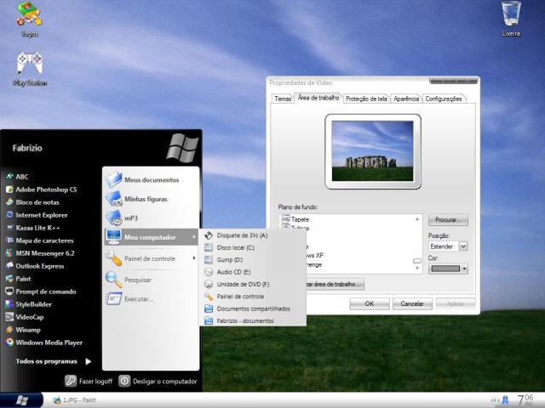Open the Jogos desktop icon
Screen dimensions: 545x408
pyautogui.click(x=29, y=20)
